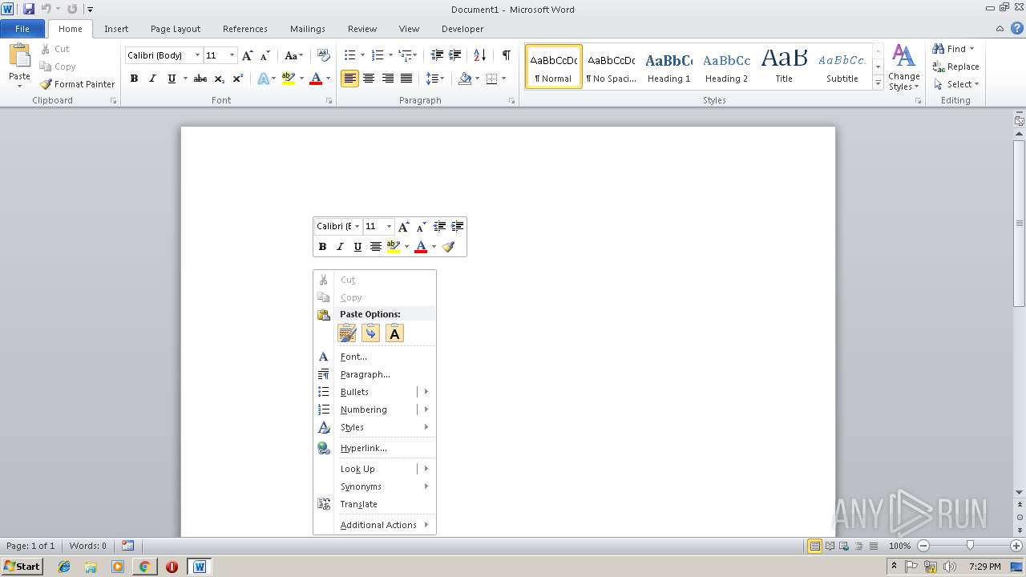Apply red font color in the ribbon

point(316,79)
